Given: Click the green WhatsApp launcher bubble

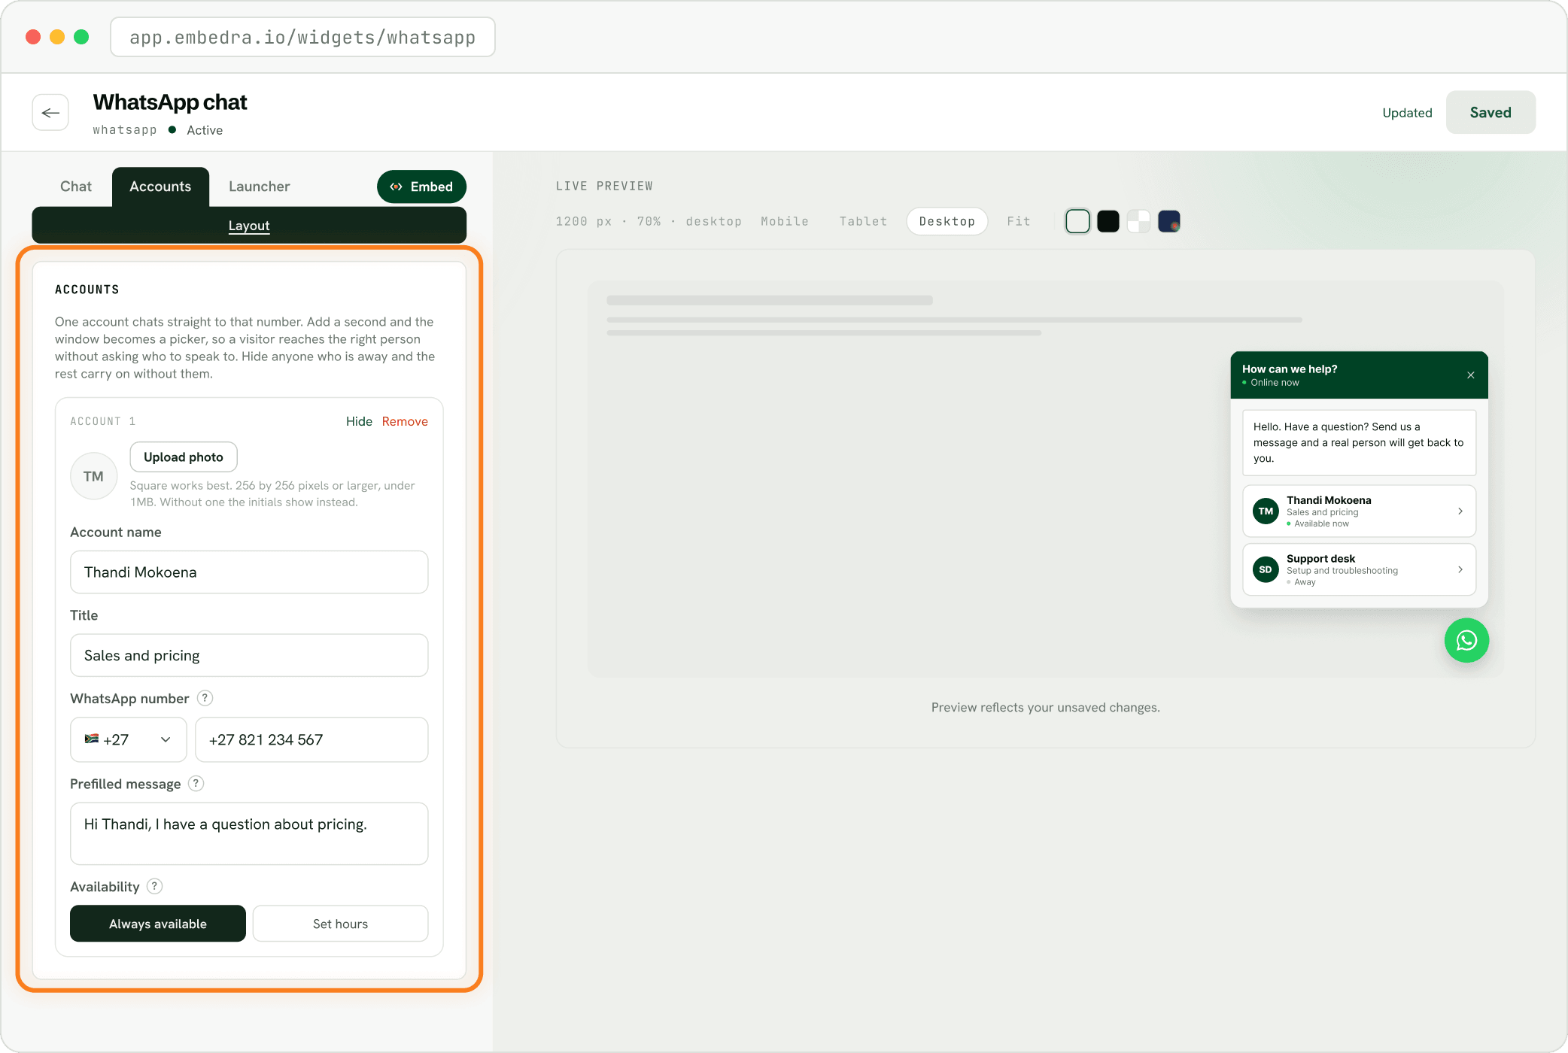Looking at the screenshot, I should (1466, 640).
